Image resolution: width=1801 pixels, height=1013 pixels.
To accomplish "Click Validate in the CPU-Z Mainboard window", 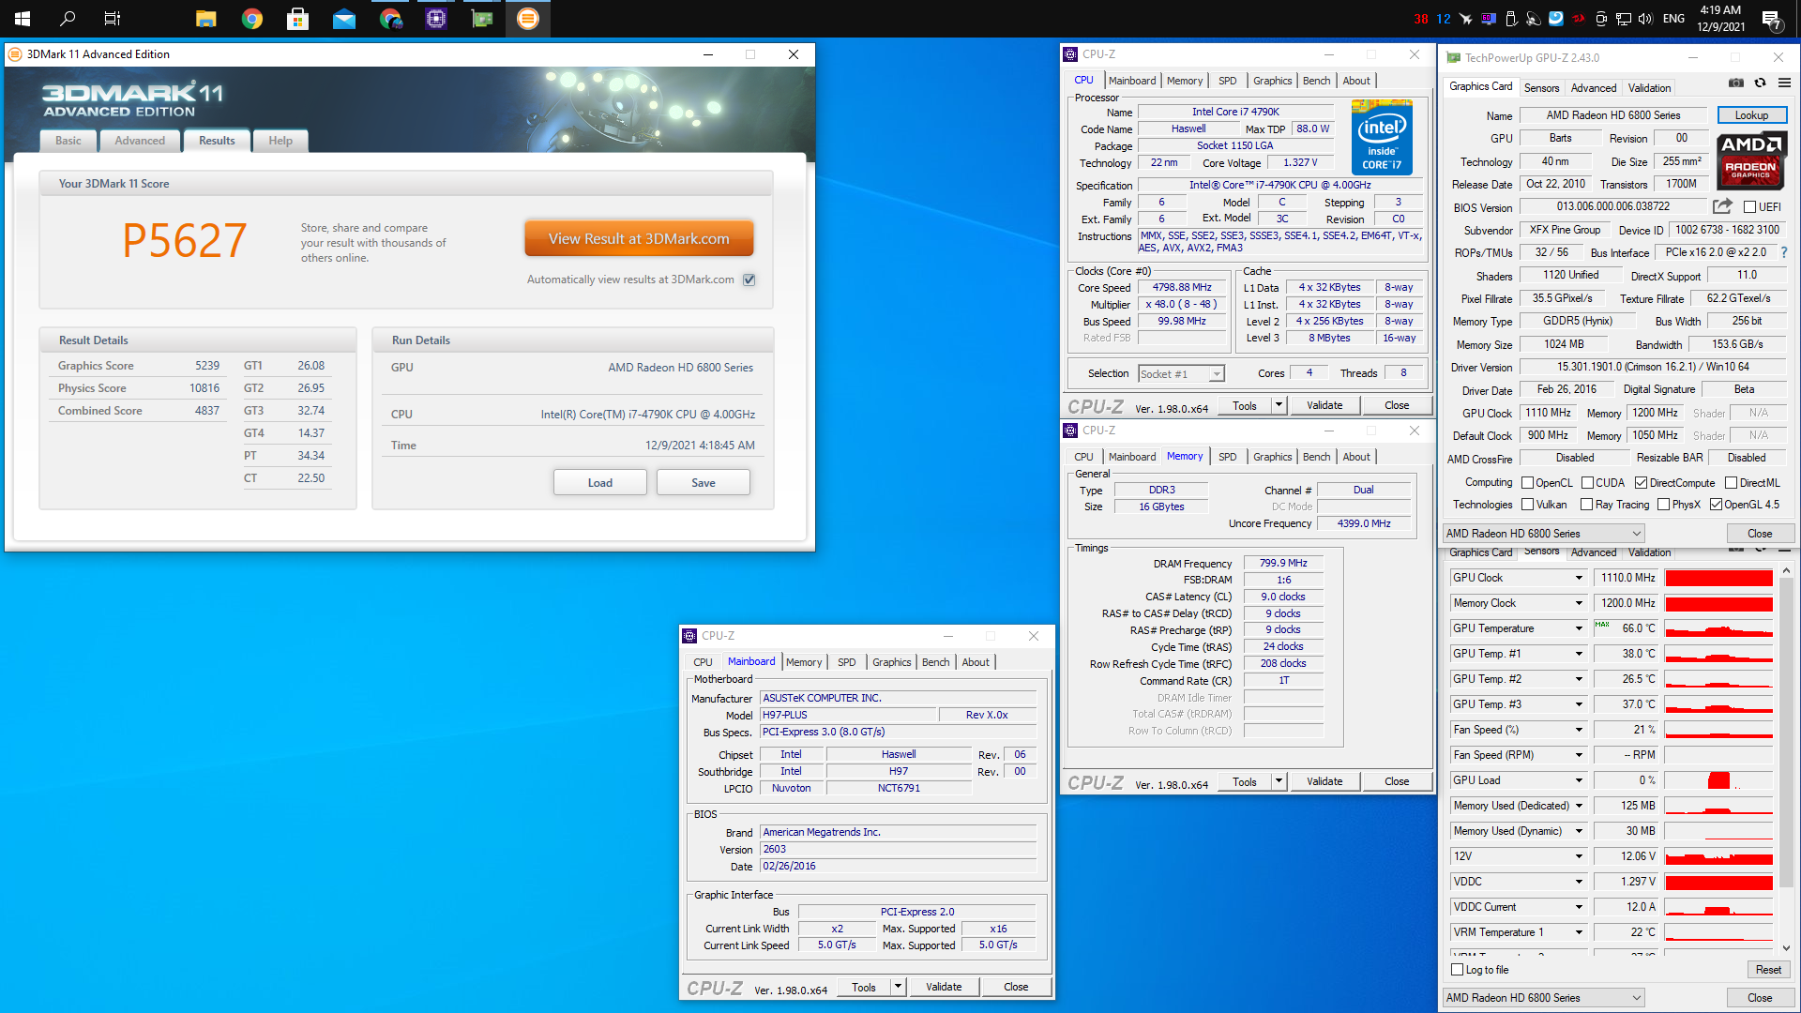I will [x=943, y=987].
